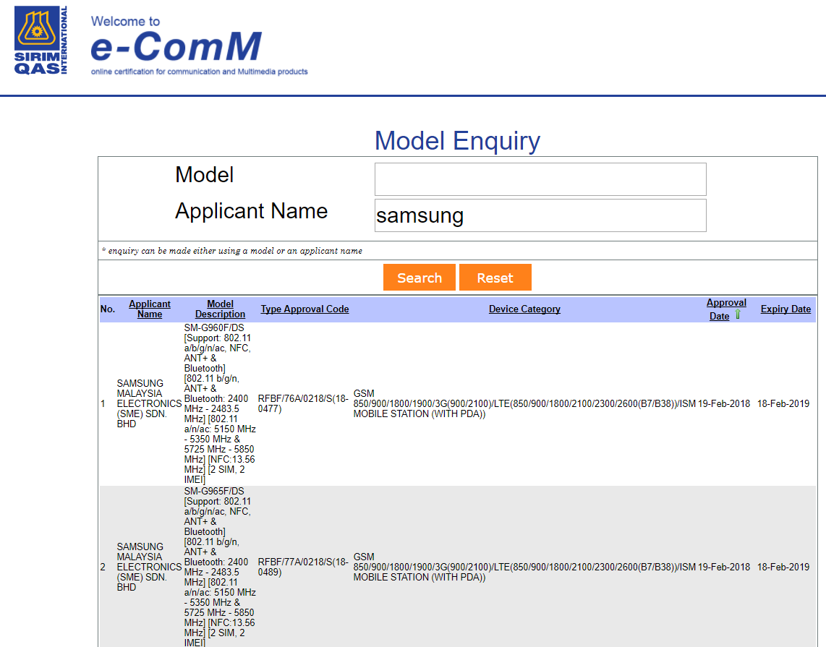Click the green sort arrow beside Approval Date

click(738, 315)
